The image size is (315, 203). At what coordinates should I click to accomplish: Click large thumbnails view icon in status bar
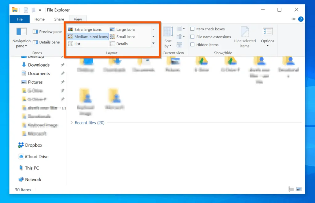click(299, 189)
